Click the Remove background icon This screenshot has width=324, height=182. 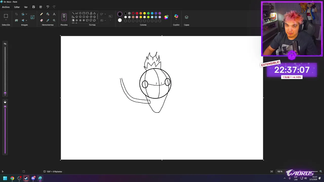pos(16,20)
